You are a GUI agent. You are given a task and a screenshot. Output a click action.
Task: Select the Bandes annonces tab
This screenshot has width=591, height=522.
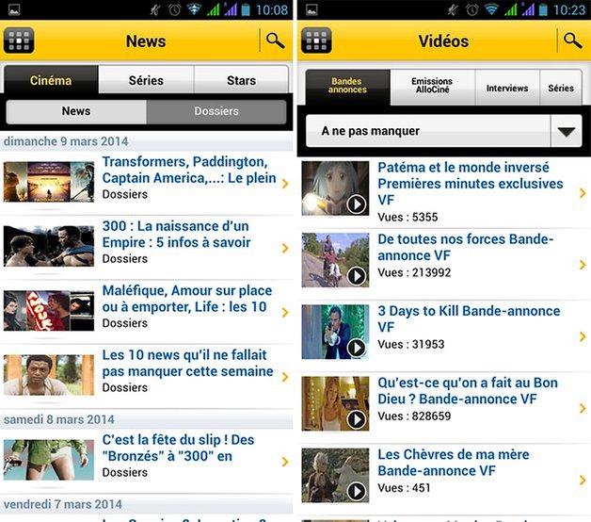pos(347,87)
